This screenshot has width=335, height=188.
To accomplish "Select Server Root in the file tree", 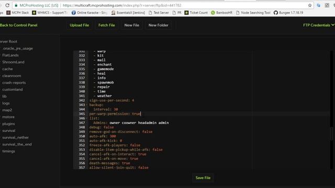I will [x=8, y=42].
